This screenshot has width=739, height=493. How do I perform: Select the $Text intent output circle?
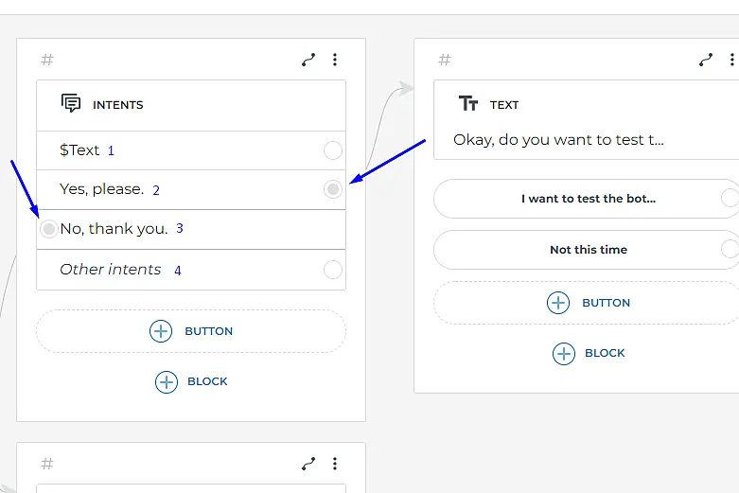pos(332,150)
